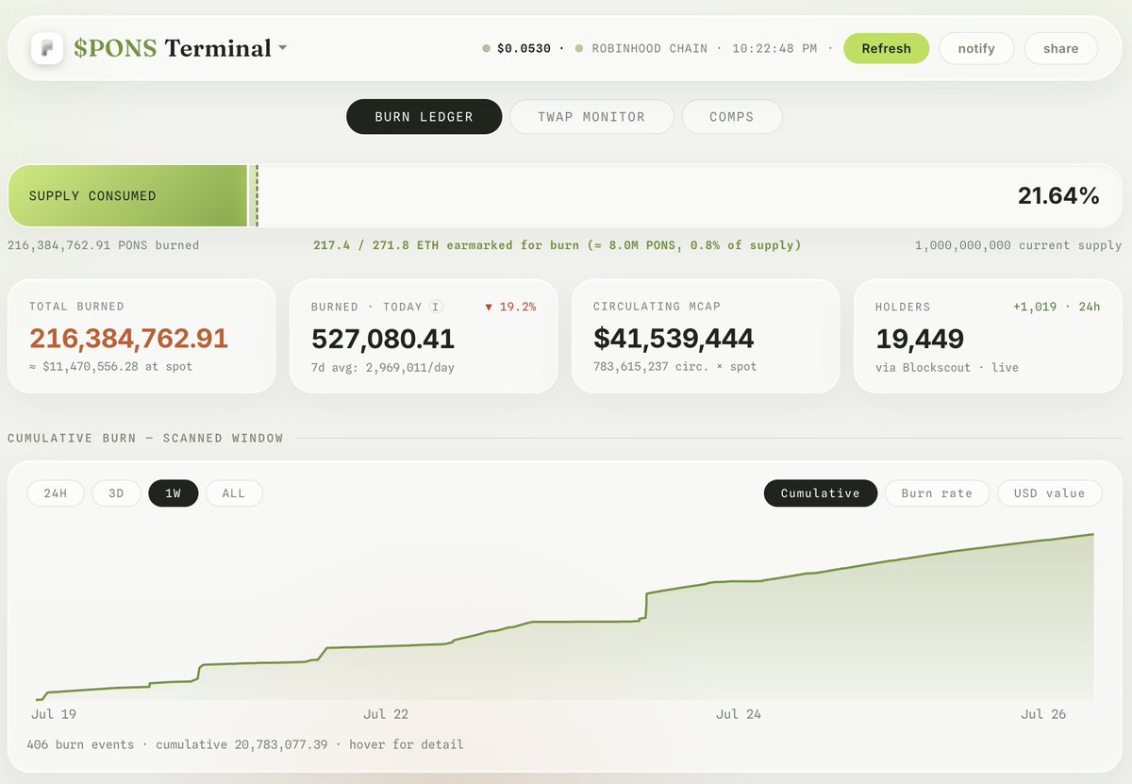Click the +1,019 · 24h holders change

pos(1056,307)
